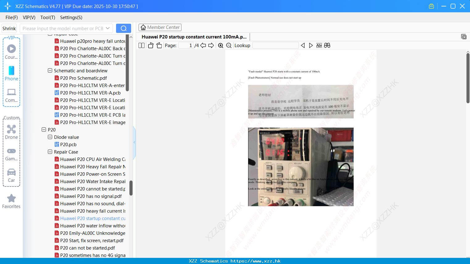Click the file tree vertical scrollbar thumb
This screenshot has width=470, height=264.
pyautogui.click(x=131, y=188)
